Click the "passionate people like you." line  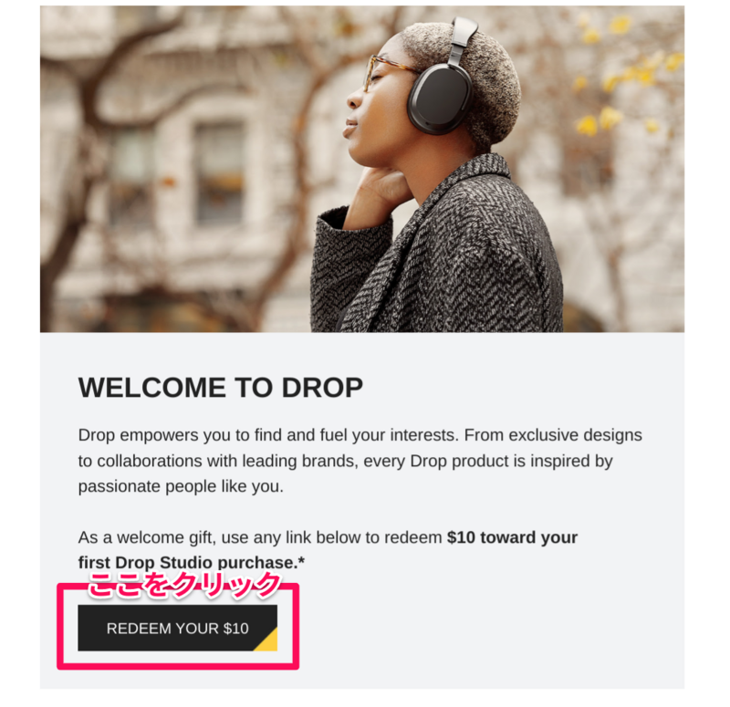point(181,486)
